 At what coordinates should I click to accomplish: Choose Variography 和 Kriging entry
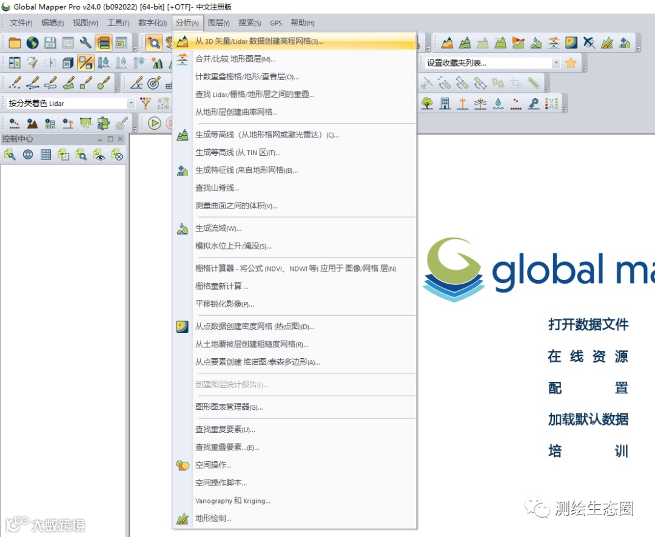295,501
